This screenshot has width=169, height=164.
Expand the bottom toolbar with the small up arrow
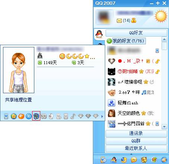pyautogui.click(x=131, y=154)
